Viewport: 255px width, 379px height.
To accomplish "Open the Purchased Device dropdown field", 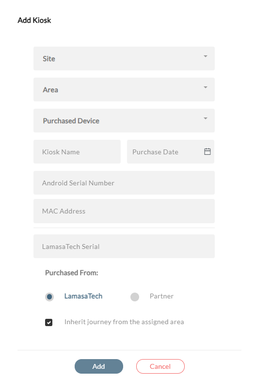I will point(124,121).
